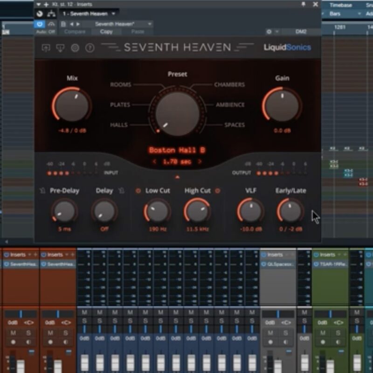Click the Seventh Heaven load preset icon
The image size is (373, 373).
click(x=46, y=48)
